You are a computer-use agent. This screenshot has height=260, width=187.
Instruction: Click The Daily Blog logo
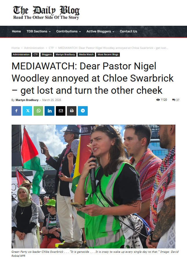(46, 13)
